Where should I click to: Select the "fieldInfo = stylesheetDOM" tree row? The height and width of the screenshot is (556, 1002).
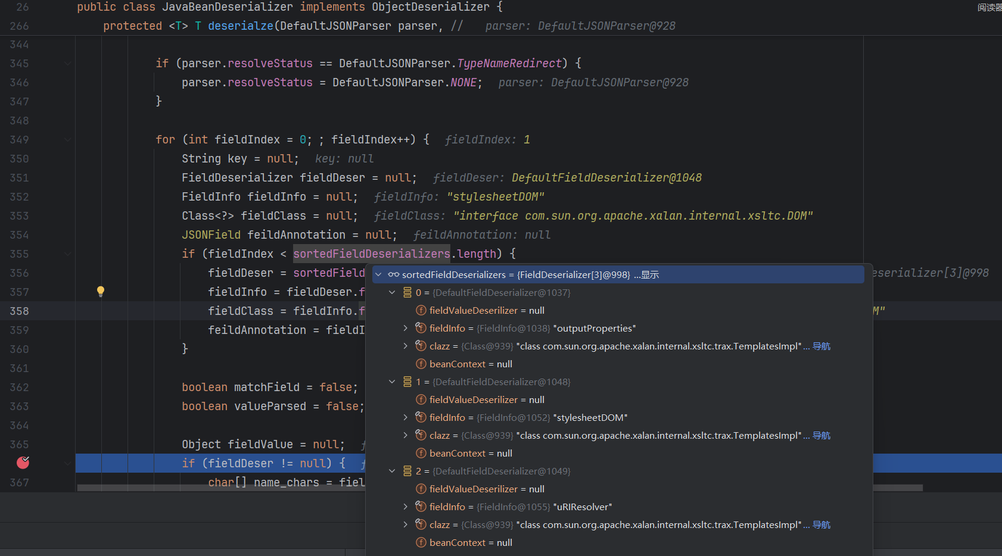(x=528, y=417)
